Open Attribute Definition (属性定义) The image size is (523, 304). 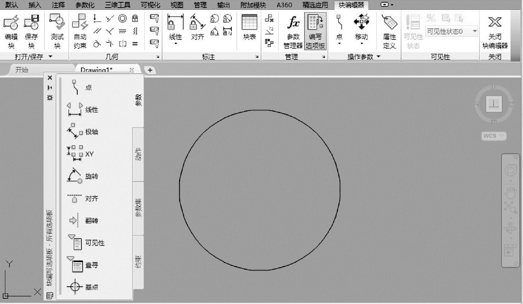click(x=389, y=32)
